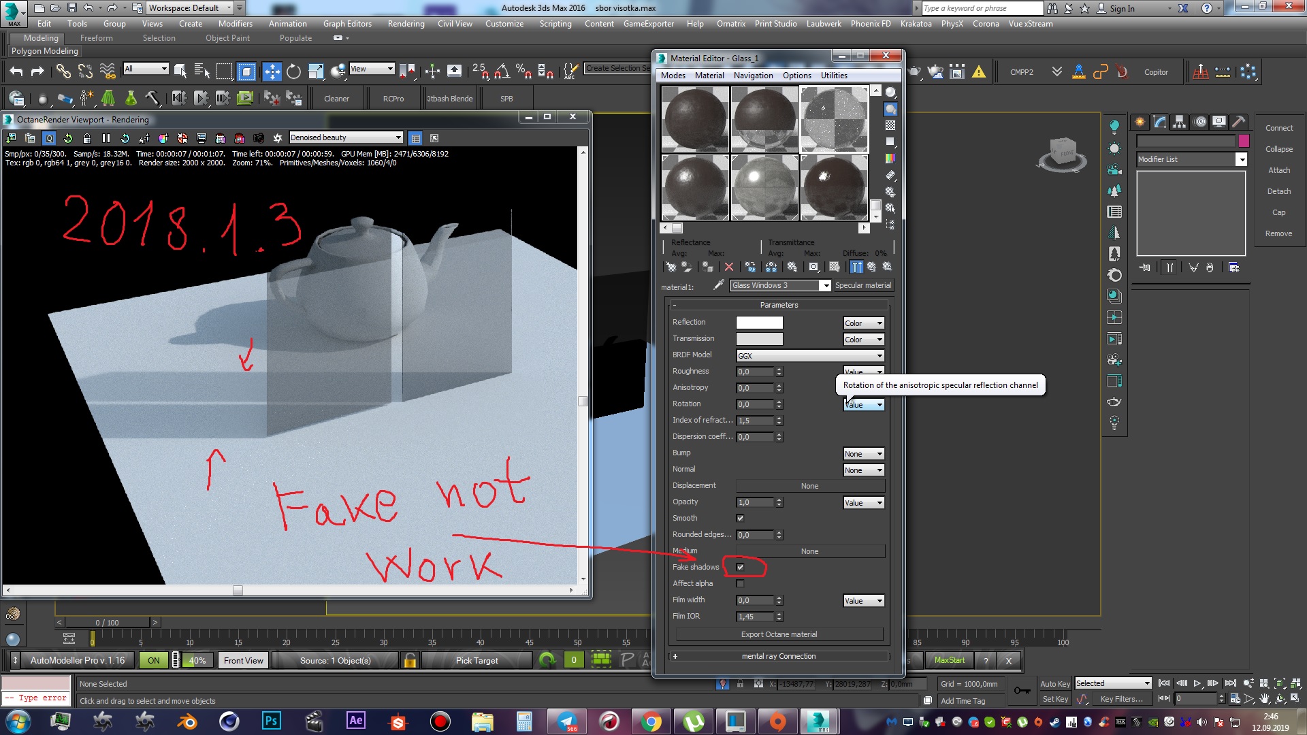Click the material eyedropper pick icon

718,285
